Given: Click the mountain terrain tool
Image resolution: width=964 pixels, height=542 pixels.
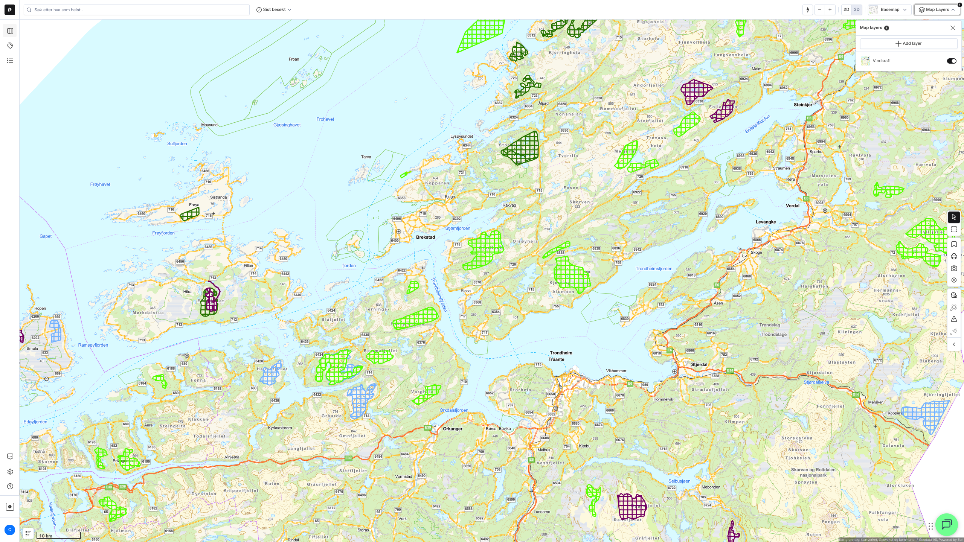Looking at the screenshot, I should click(x=954, y=319).
